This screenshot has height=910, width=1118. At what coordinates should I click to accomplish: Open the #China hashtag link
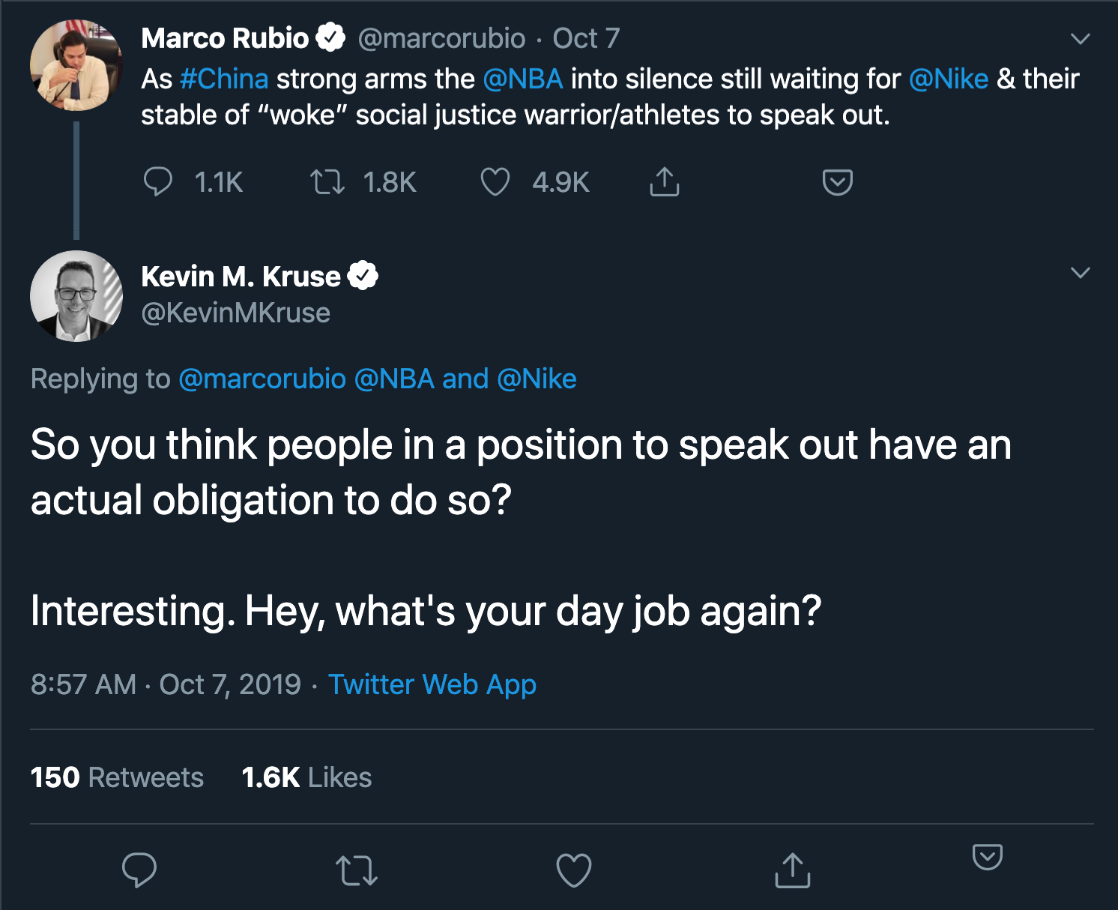coord(224,79)
